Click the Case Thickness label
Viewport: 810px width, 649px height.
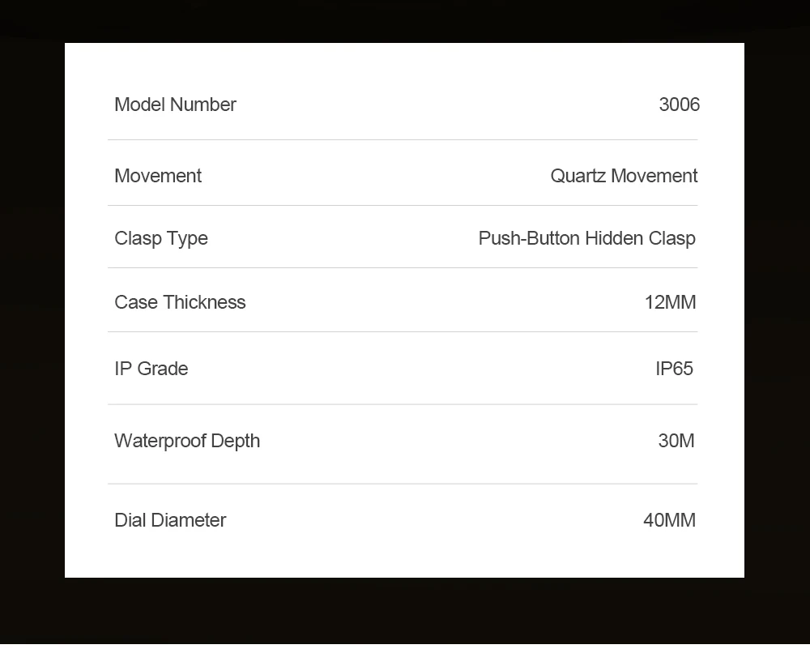(180, 302)
